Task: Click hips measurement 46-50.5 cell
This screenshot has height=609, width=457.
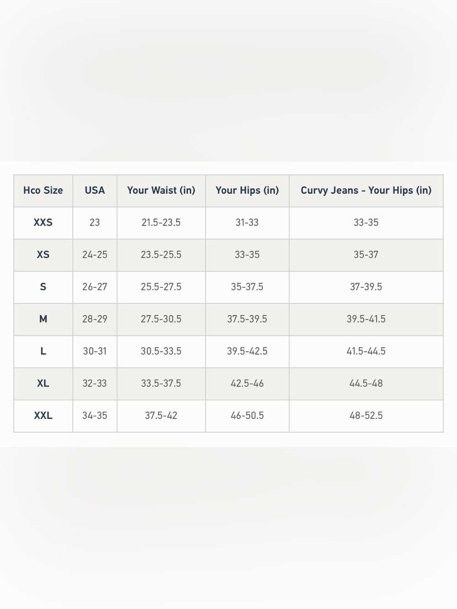Action: (x=247, y=416)
